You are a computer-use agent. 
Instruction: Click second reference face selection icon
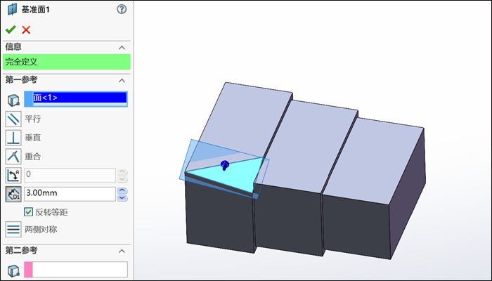(13, 270)
